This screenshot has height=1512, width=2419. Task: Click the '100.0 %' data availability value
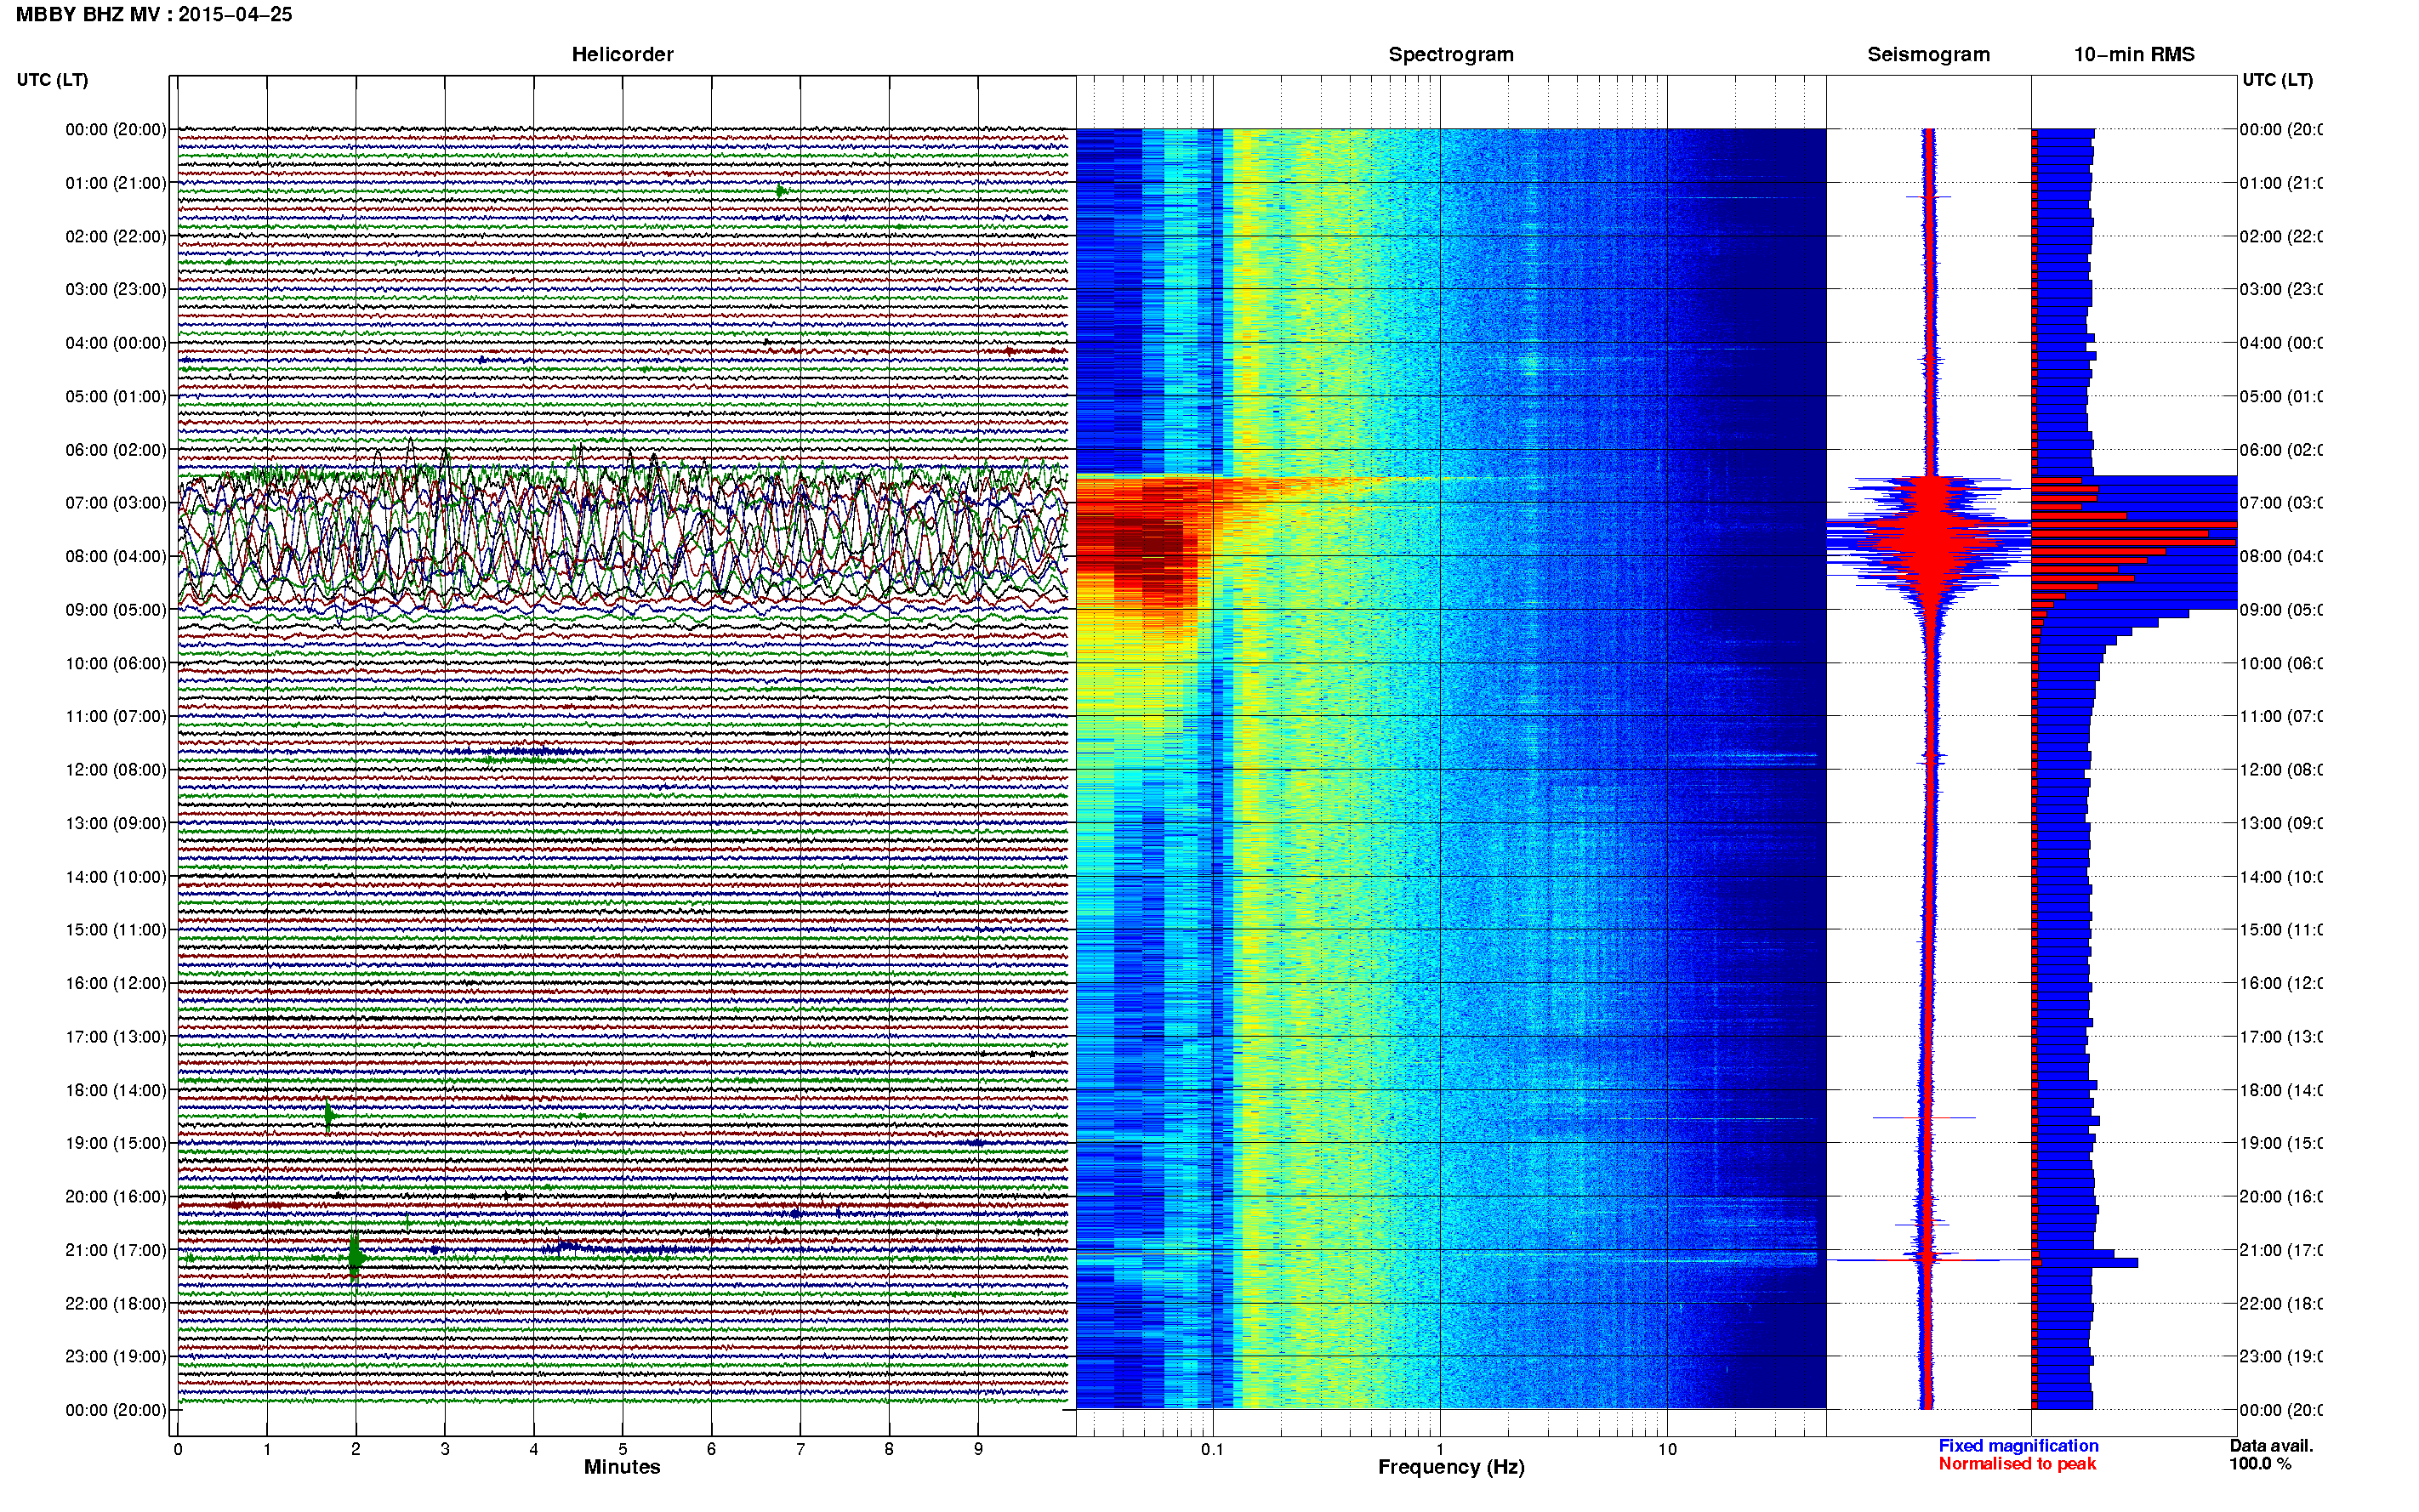pyautogui.click(x=2260, y=1464)
